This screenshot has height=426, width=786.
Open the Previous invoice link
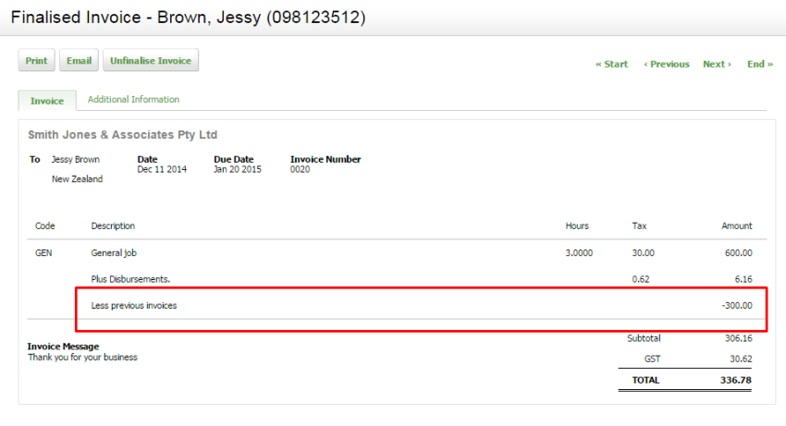click(667, 64)
